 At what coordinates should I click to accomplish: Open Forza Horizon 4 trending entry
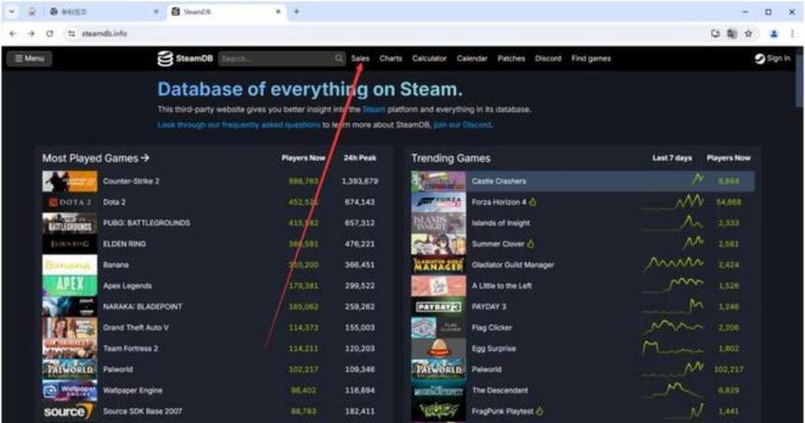(499, 202)
